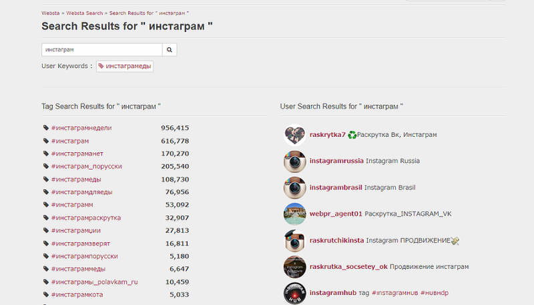Click the tag icon beside #инстаграмдляеды
This screenshot has height=305, width=534.
(x=46, y=192)
